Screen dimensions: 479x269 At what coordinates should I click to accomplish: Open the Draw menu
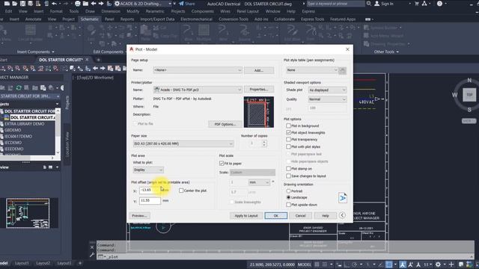90,11
